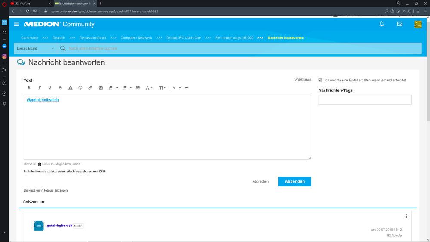Go to Computer / Netzwerk breadcrumb

136,38
